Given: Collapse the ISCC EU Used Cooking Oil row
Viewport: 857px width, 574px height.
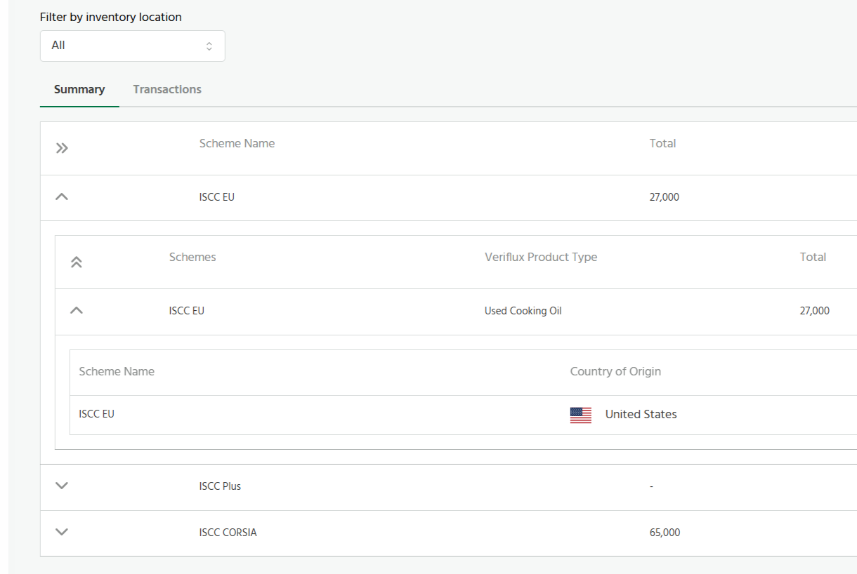Looking at the screenshot, I should coord(77,311).
